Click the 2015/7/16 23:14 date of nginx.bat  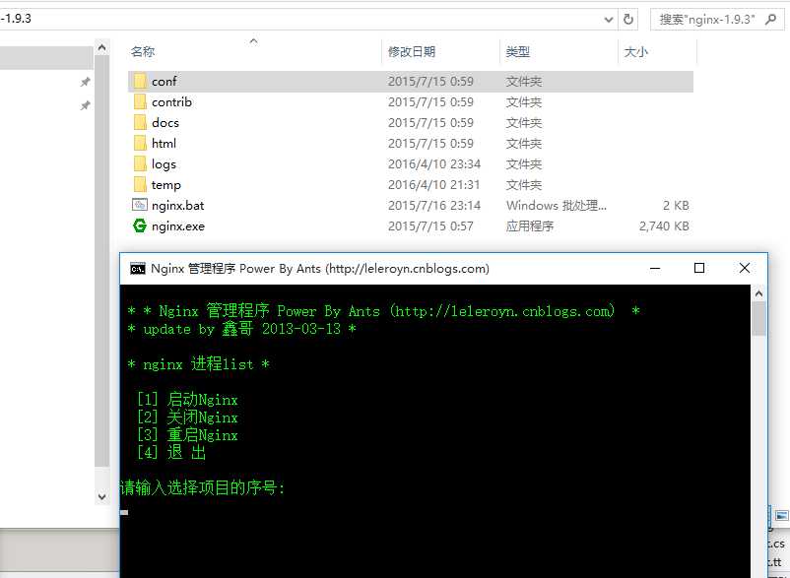433,205
